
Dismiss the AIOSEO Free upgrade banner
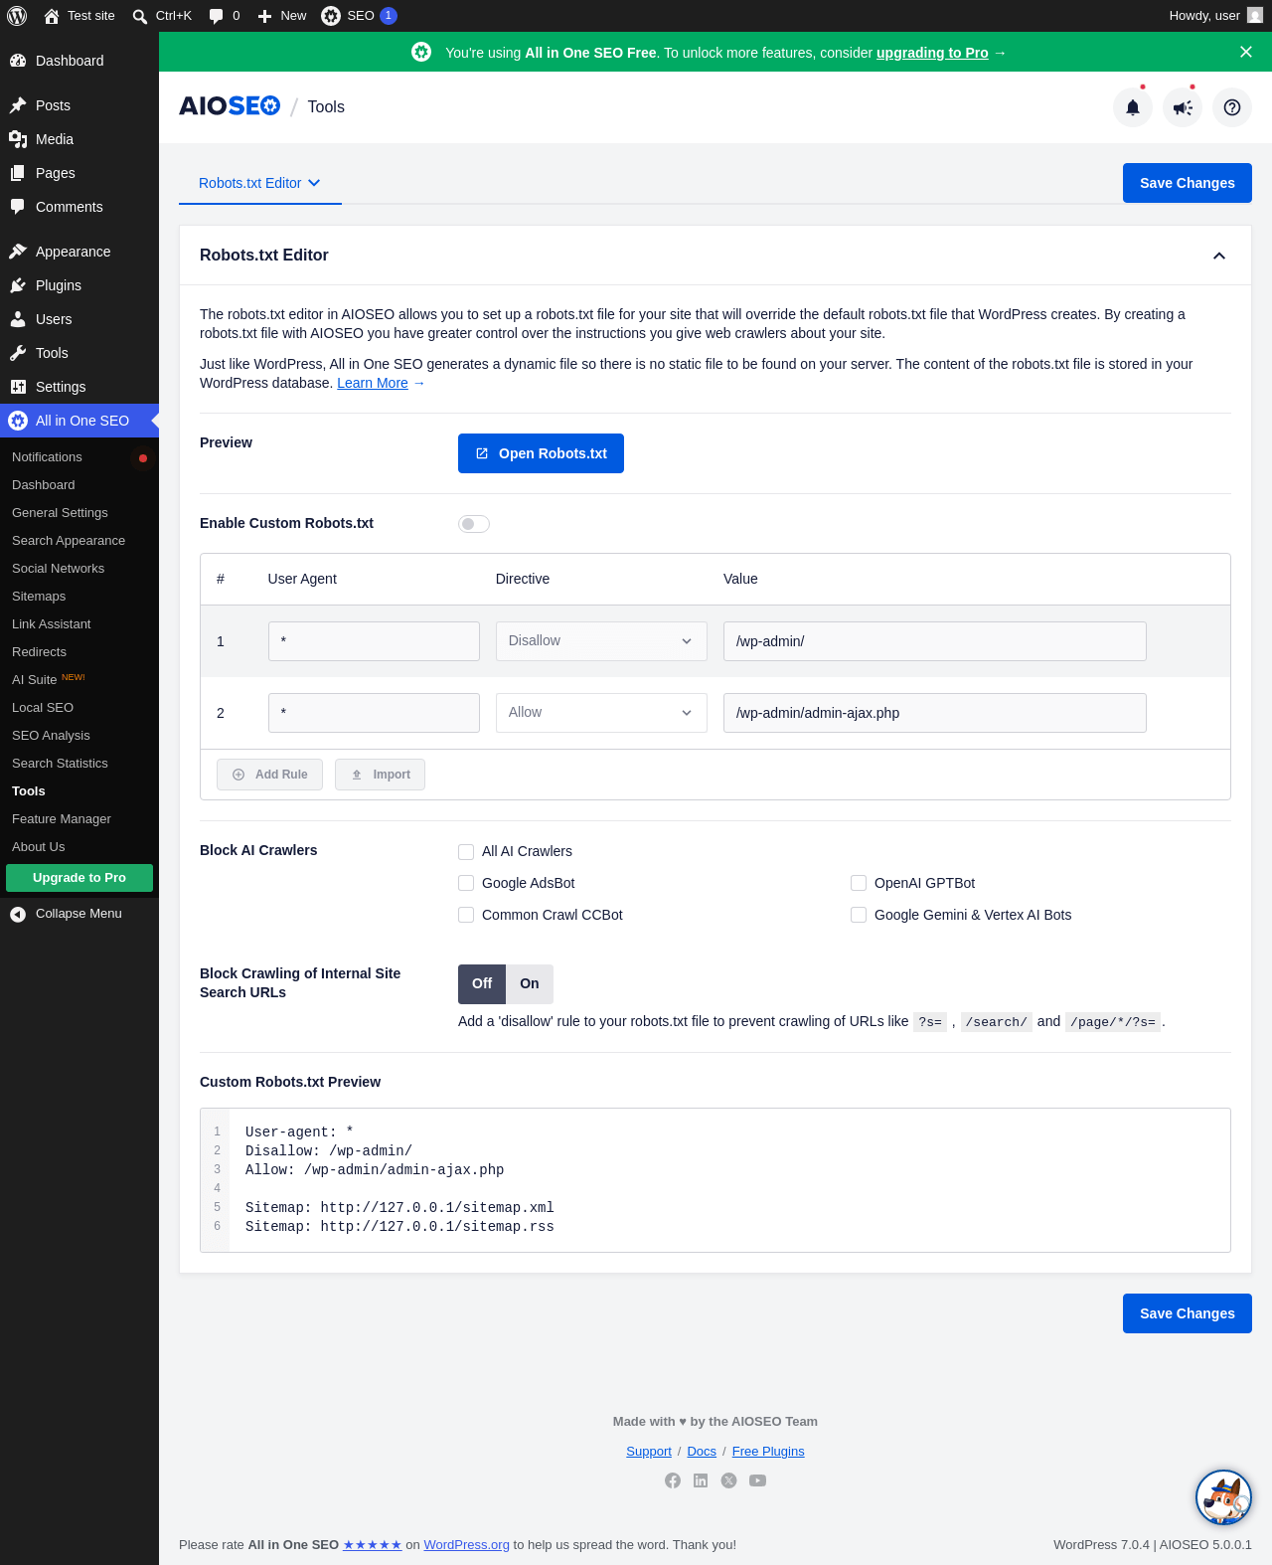1246,52
